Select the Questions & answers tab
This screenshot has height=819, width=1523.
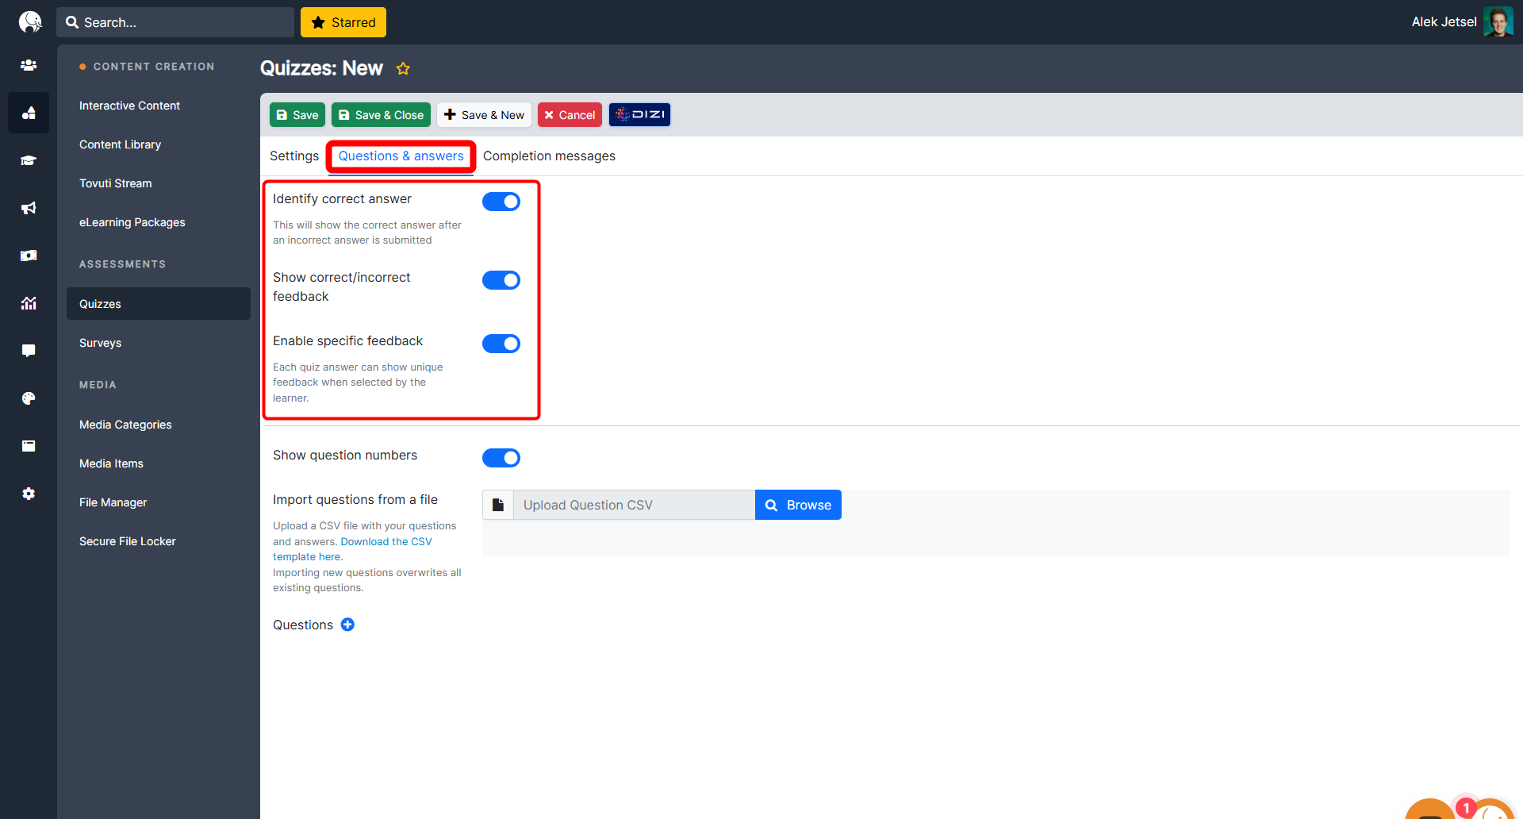click(401, 156)
